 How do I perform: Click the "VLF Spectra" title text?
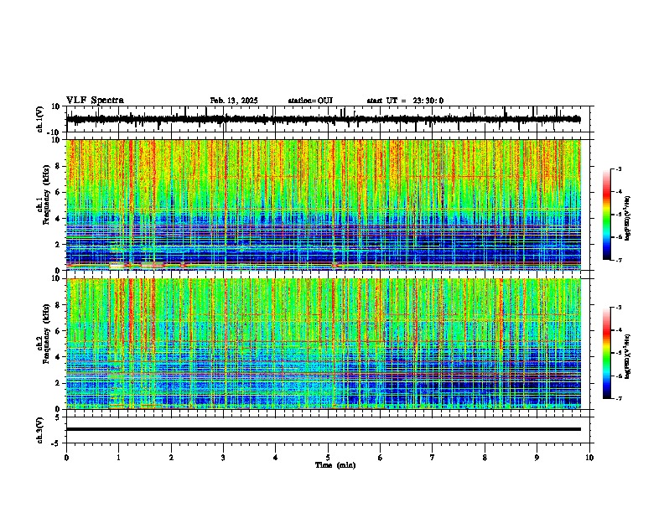(x=95, y=100)
